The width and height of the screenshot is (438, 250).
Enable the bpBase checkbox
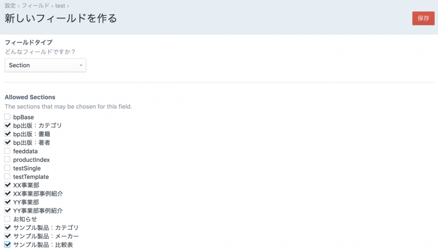[x=8, y=117]
